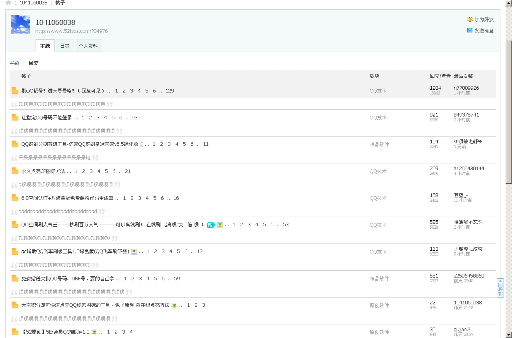Viewport: 512px width, 338px height.
Task: Open 精品软件 forum in the QQ群刷分刷等级工具 row
Action: pos(379,145)
